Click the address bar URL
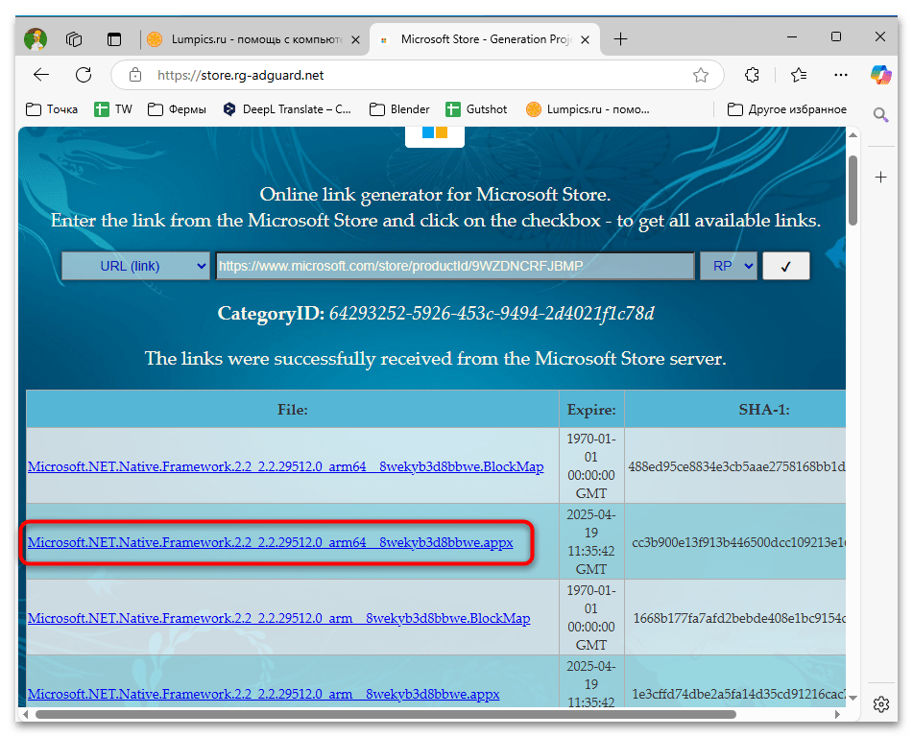913x737 pixels. (240, 75)
